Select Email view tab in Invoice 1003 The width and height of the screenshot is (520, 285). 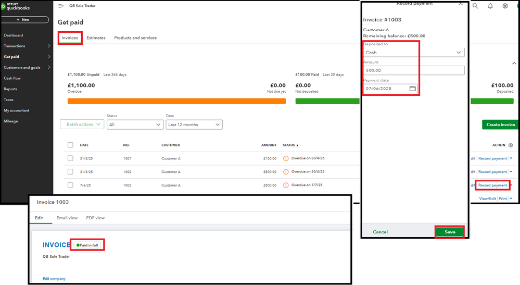[x=67, y=218]
